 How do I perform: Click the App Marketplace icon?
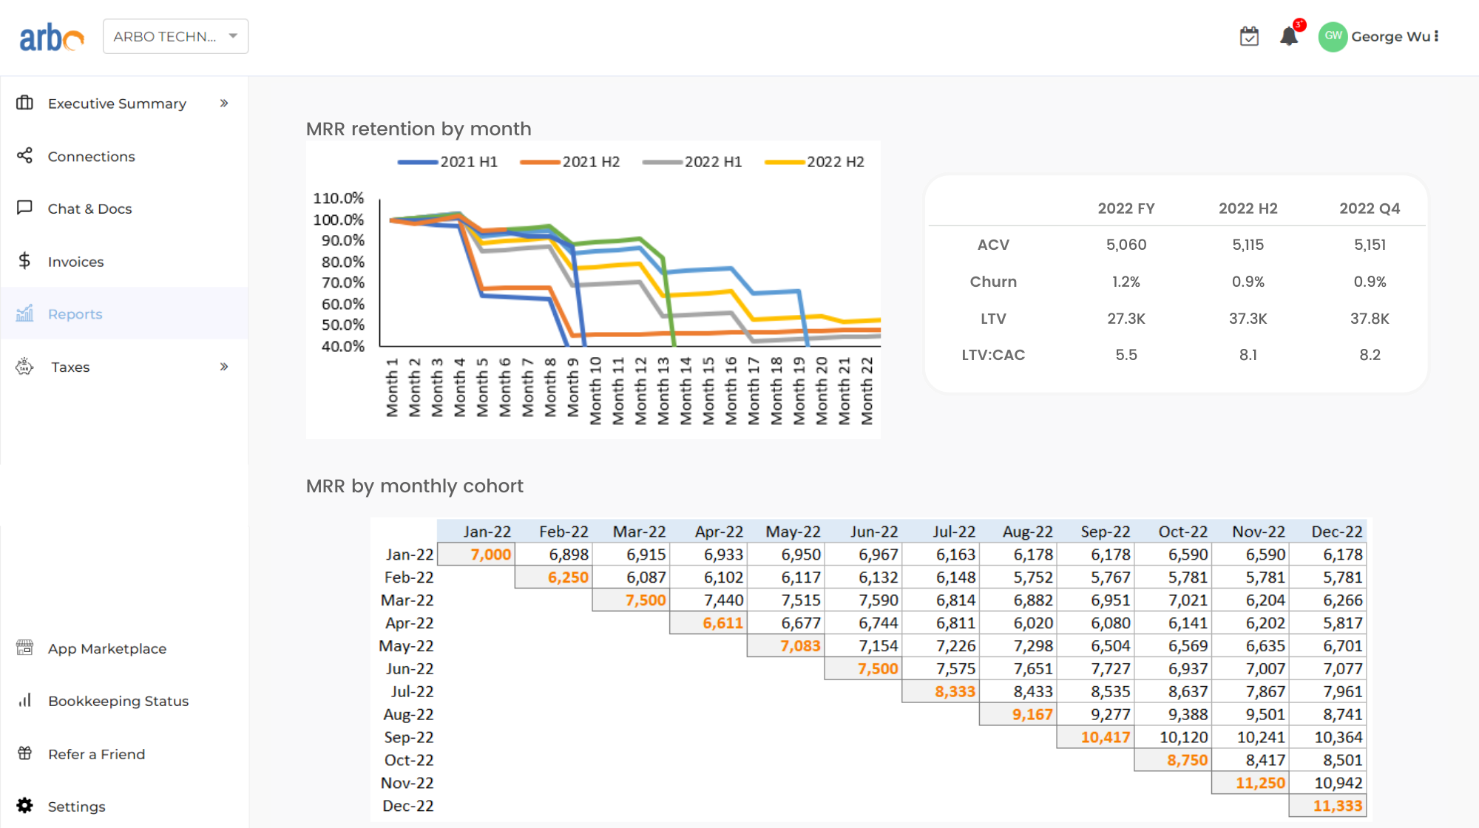pos(24,647)
